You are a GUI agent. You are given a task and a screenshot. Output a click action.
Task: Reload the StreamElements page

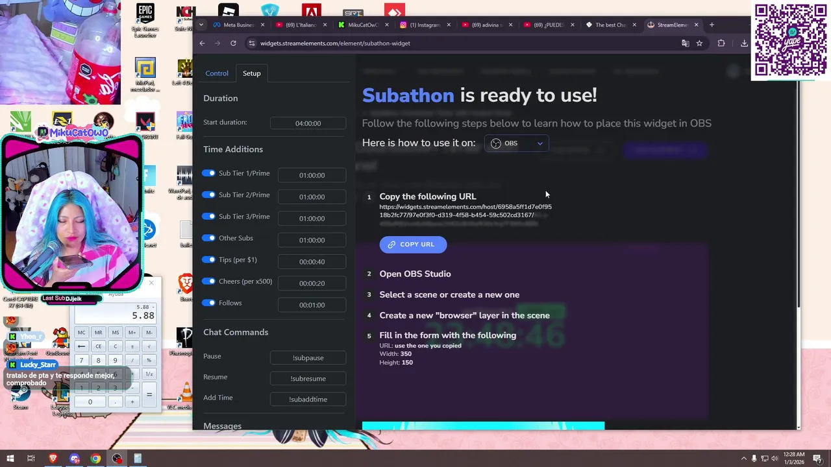pos(233,43)
